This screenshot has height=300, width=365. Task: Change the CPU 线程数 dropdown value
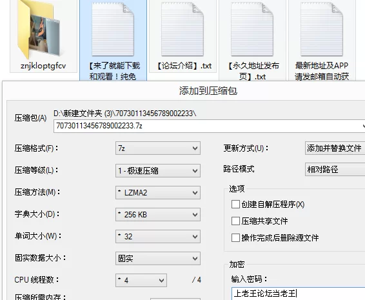(141, 280)
